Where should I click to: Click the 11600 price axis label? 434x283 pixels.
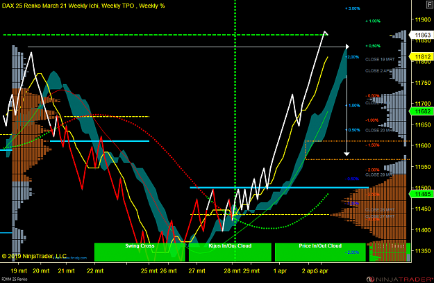423,145
